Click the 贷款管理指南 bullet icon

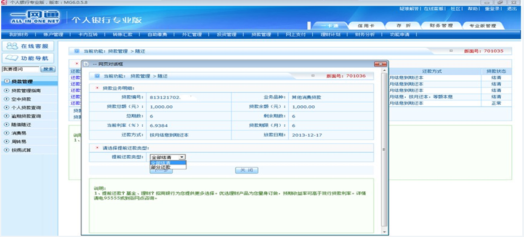(6, 90)
